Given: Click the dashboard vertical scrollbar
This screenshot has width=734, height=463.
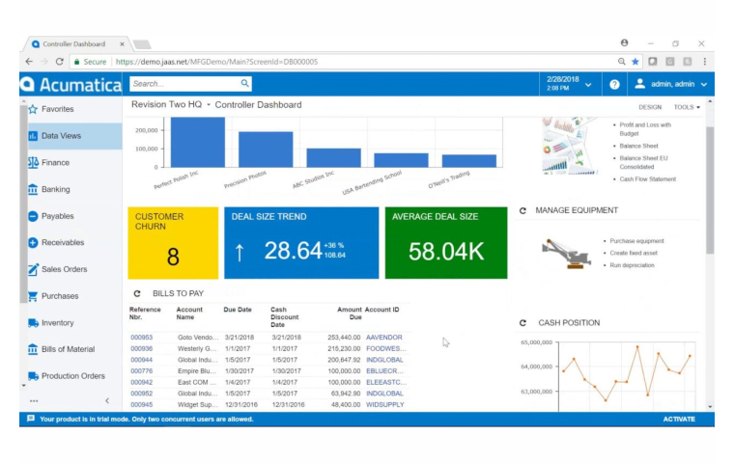Looking at the screenshot, I should coord(710,189).
